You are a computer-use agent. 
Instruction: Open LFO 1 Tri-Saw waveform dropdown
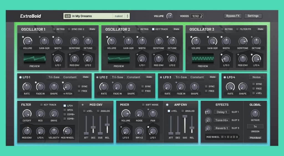tap(54, 77)
